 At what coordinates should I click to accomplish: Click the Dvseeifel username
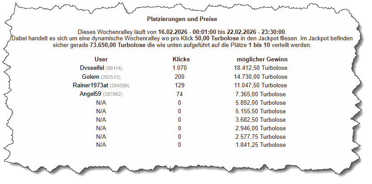tap(91, 68)
